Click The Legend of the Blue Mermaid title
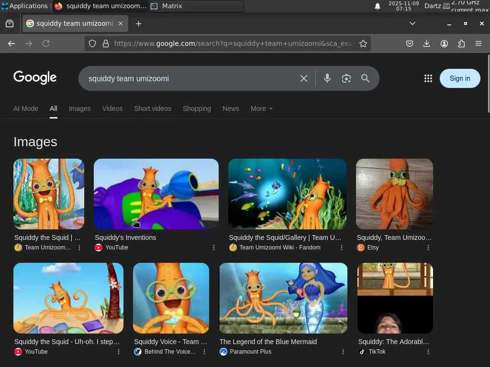This screenshot has height=367, width=490. pyautogui.click(x=268, y=342)
